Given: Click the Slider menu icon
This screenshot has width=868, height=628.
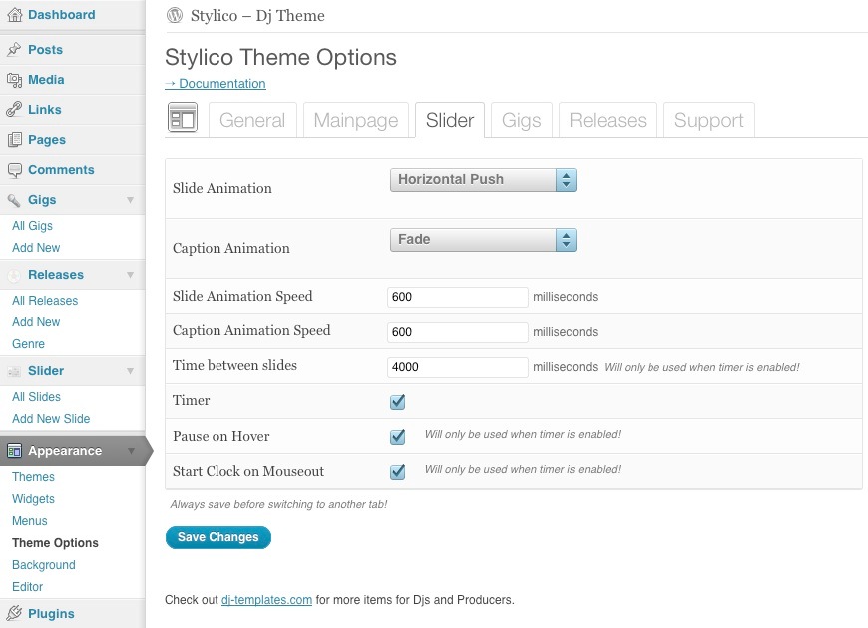Looking at the screenshot, I should (14, 371).
